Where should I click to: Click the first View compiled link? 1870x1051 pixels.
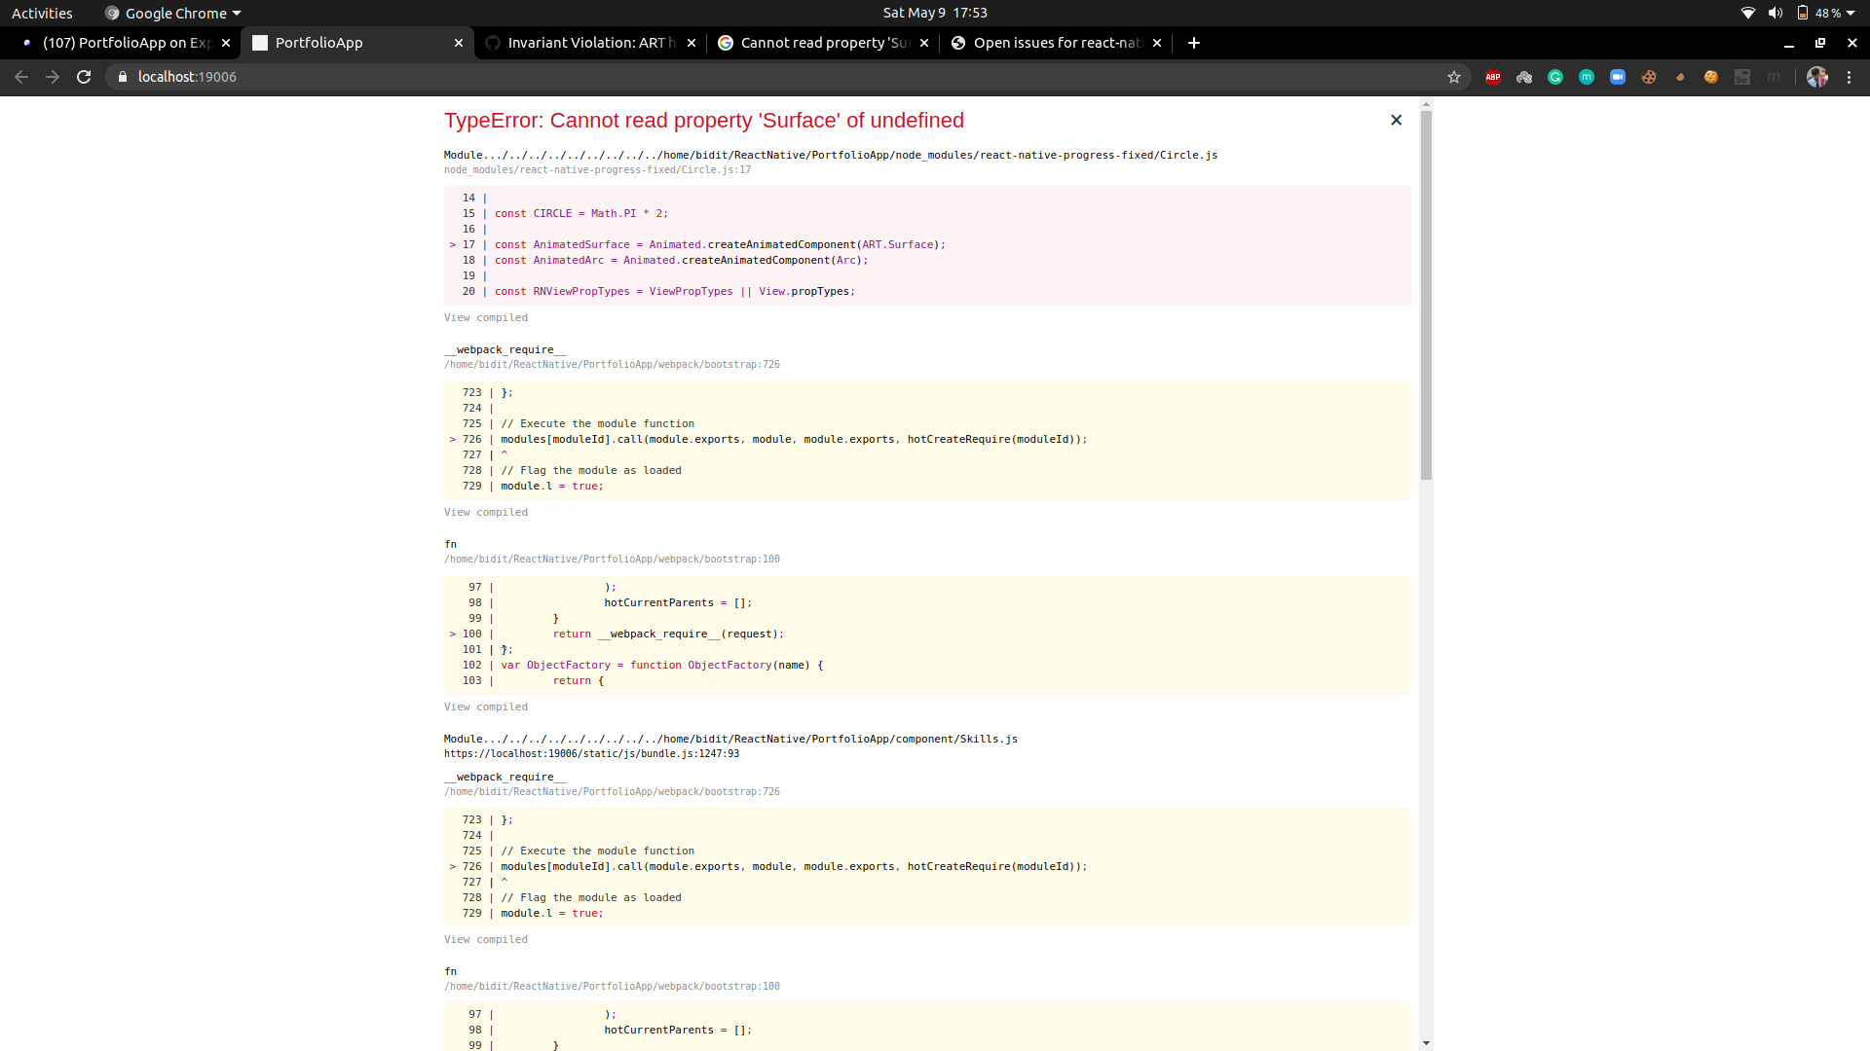pos(485,317)
